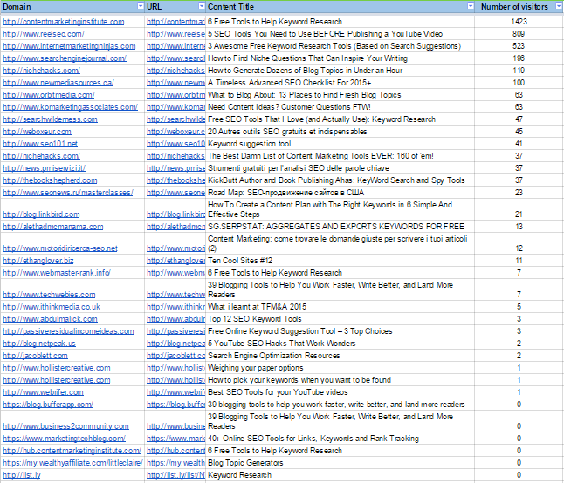Image resolution: width=564 pixels, height=483 pixels.
Task: Open the newmediasources.ca domain link
Action: pos(58,83)
